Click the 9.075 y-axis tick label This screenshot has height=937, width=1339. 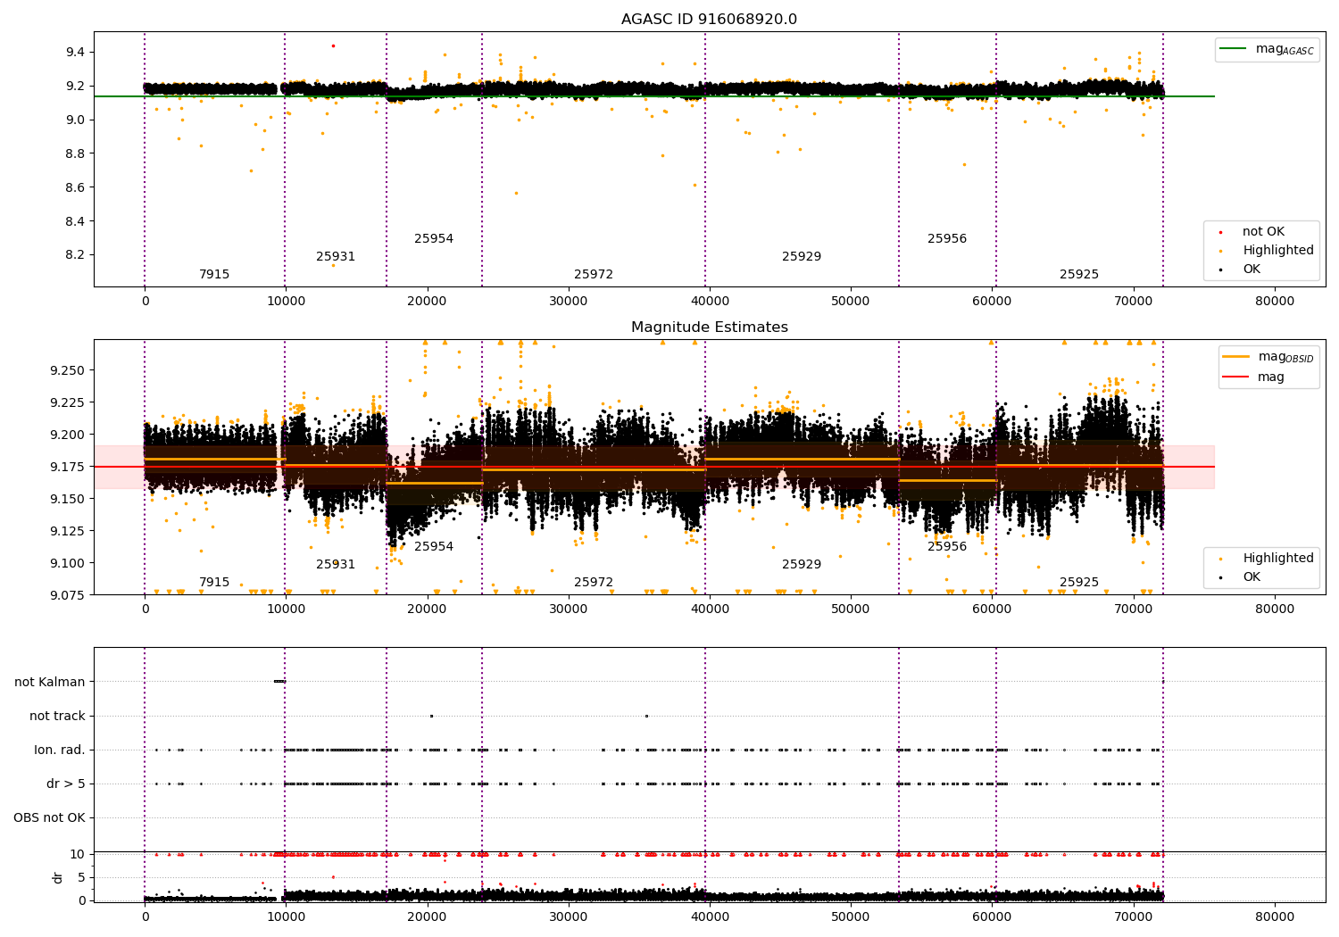pos(67,595)
